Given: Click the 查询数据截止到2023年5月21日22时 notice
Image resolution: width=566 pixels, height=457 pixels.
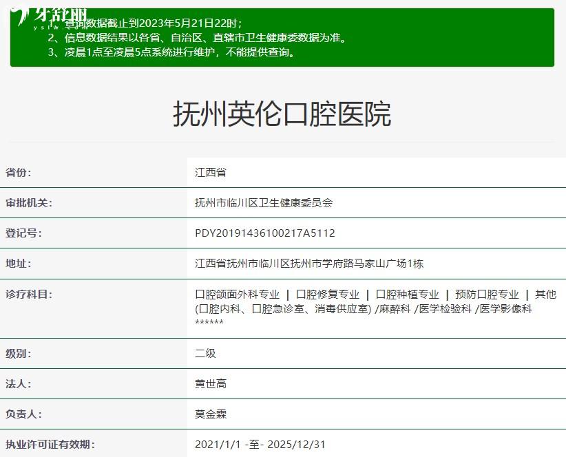Looking at the screenshot, I should 145,23.
